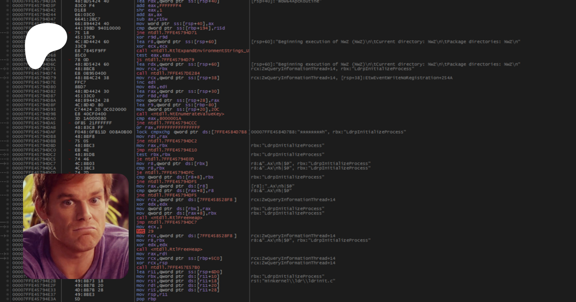Click up-jump arrow beside 0F85 21FFFFFF
This screenshot has width=576, height=302.
point(70,123)
